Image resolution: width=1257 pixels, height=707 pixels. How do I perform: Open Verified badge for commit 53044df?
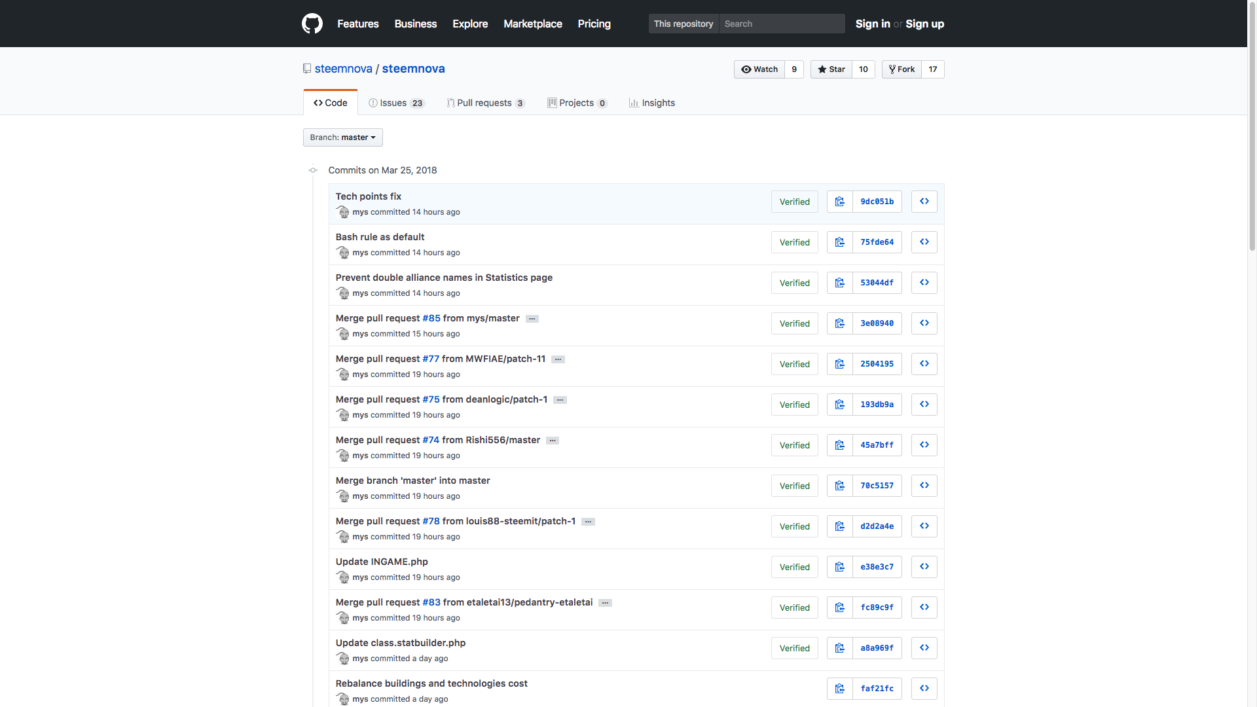tap(794, 283)
